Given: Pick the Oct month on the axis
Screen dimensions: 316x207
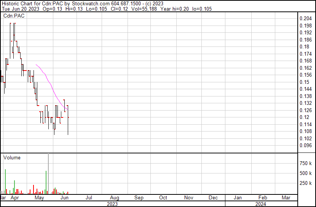Looking at the screenshot, I should (163, 198).
